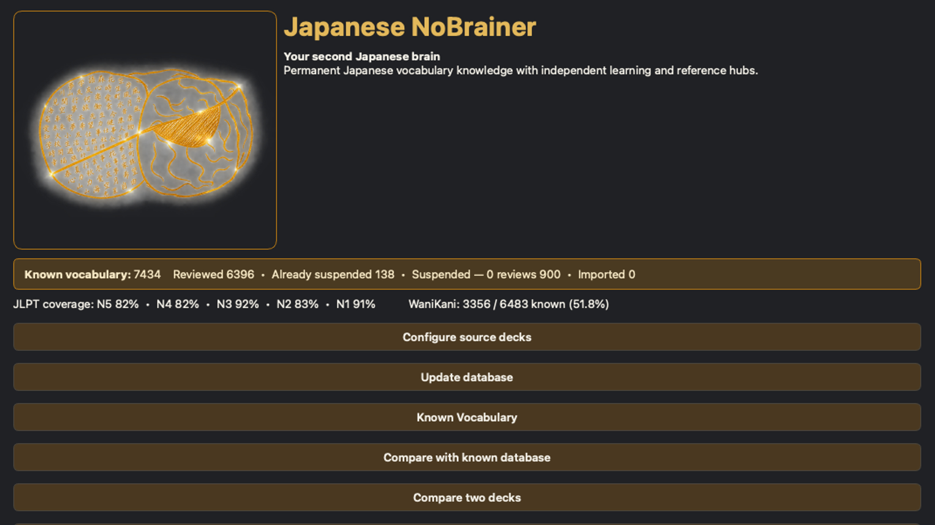The height and width of the screenshot is (525, 935).
Task: Launch Compare two decks
Action: (467, 497)
